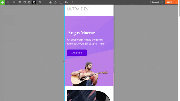180x101 pixels.
Task: Select the 'Choose your music by genre' text
Action: click(86, 42)
